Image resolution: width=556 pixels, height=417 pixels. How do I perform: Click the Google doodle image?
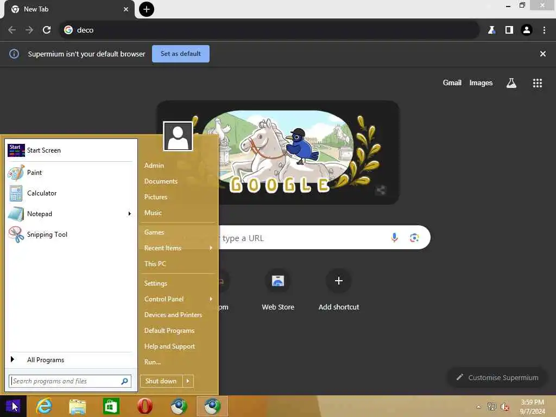[x=279, y=153]
